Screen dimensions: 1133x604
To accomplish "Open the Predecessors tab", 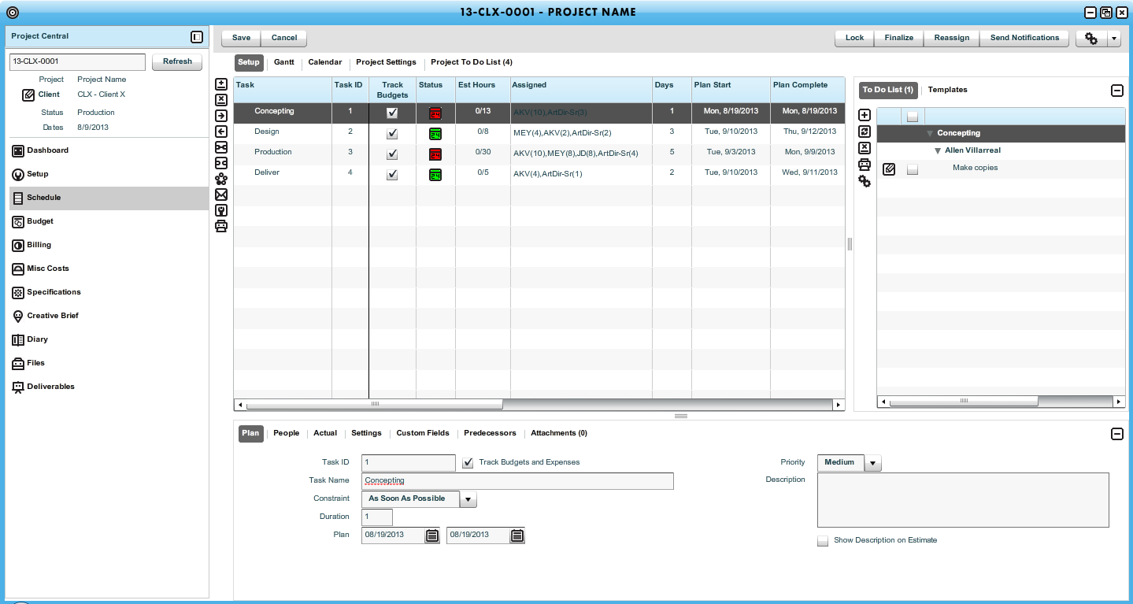I will pos(490,433).
